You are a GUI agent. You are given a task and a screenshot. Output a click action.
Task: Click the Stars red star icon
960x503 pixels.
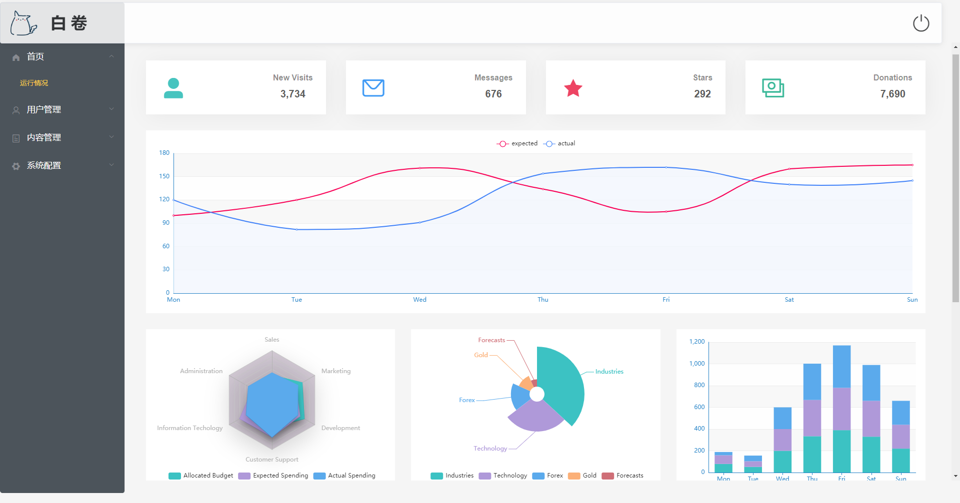573,88
